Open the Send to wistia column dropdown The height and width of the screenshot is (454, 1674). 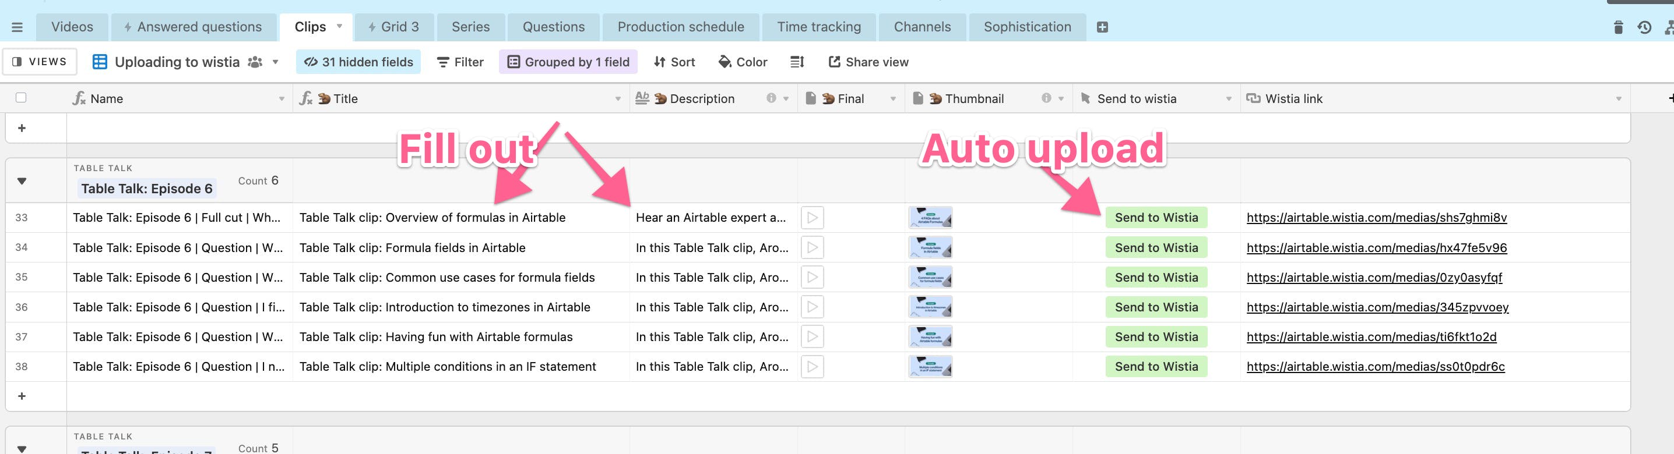pos(1229,98)
